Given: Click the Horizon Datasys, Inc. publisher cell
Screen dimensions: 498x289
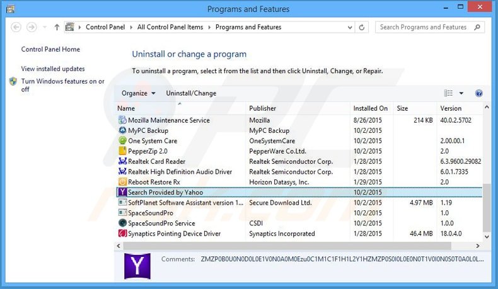Looking at the screenshot, I should 279,182.
